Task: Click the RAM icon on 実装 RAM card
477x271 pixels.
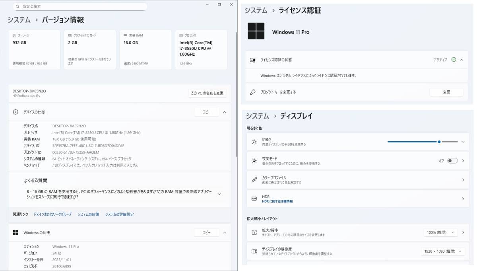Action: (126, 35)
